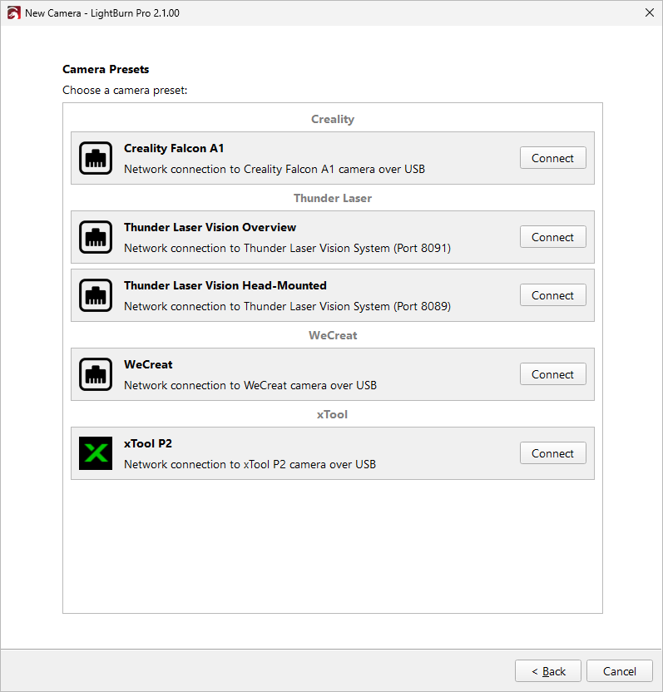Click the Creality Falcon A1 USB description
The width and height of the screenshot is (663, 692).
click(x=275, y=169)
